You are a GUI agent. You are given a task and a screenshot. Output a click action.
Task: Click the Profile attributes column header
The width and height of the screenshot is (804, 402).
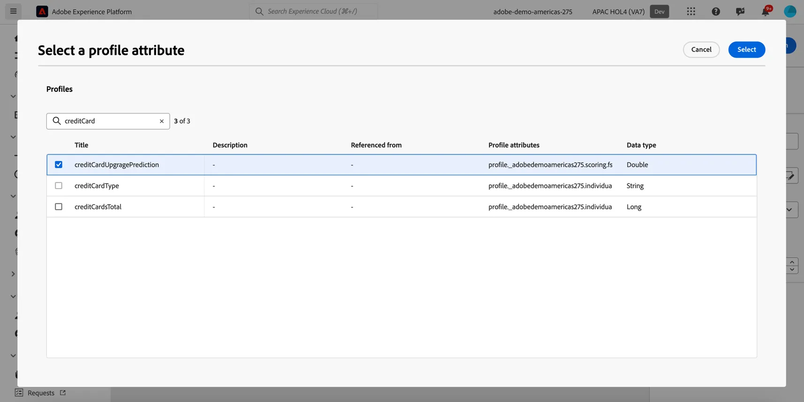click(x=514, y=145)
